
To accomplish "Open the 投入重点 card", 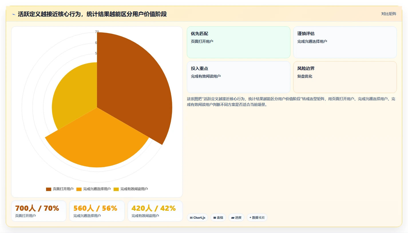I will 238,77.
